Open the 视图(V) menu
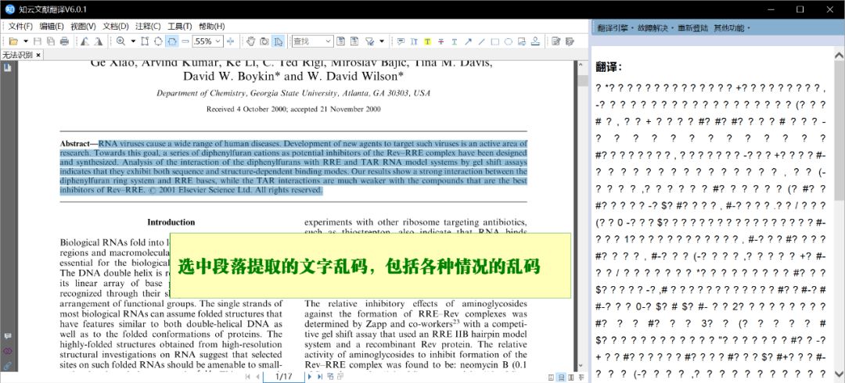845x383 pixels. [x=84, y=26]
